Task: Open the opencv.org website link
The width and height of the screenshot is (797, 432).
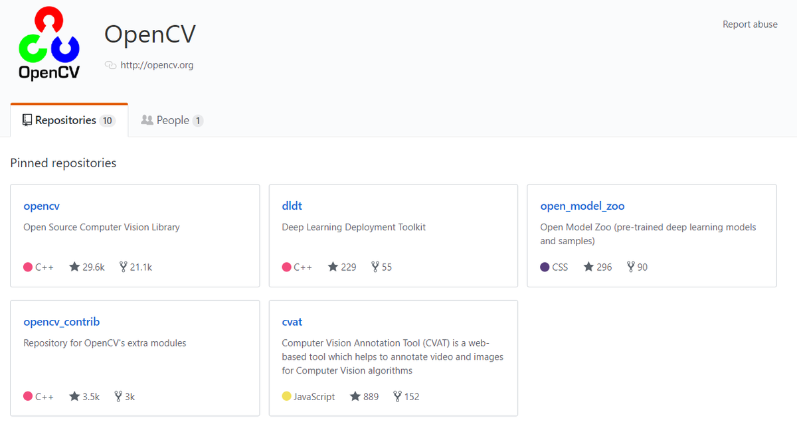Action: [x=157, y=65]
